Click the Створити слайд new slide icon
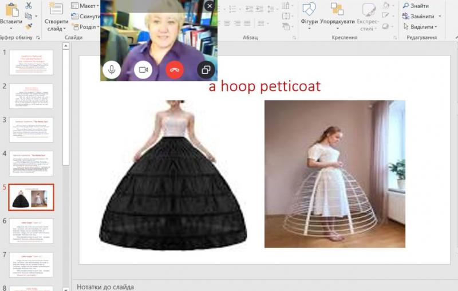 point(56,9)
